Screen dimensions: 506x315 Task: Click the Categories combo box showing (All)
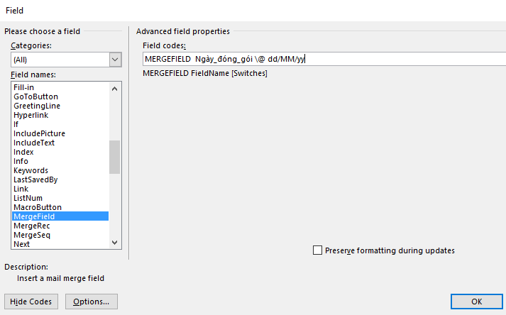[x=66, y=60]
